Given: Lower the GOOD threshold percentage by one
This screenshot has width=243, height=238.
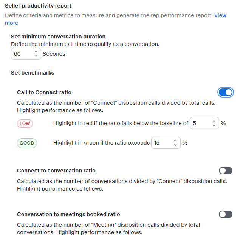Looking at the screenshot, I should click(x=175, y=145).
